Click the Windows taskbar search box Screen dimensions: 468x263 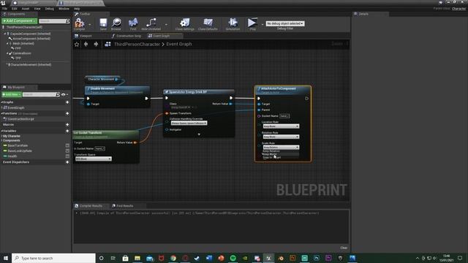coord(53,258)
